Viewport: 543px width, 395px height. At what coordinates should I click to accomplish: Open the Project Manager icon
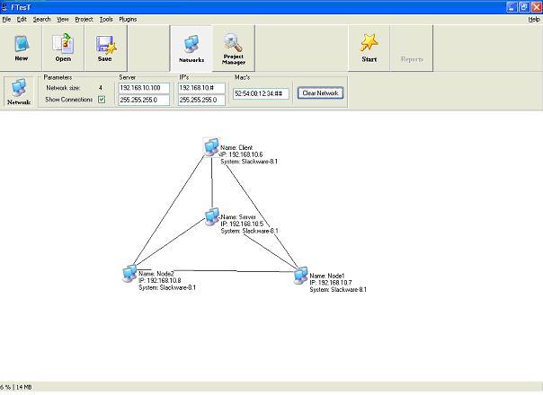click(x=233, y=48)
